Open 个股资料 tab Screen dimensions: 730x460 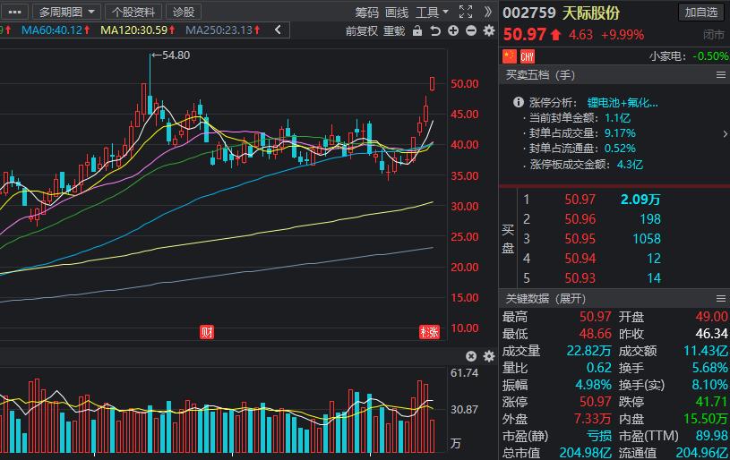point(133,13)
